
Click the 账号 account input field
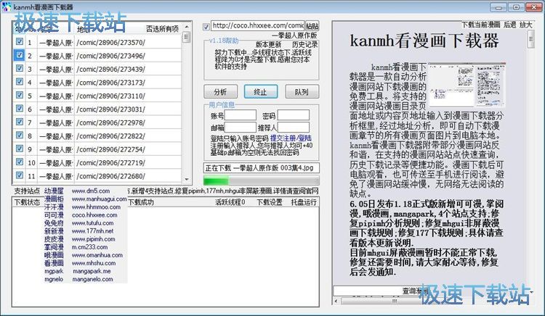241,115
